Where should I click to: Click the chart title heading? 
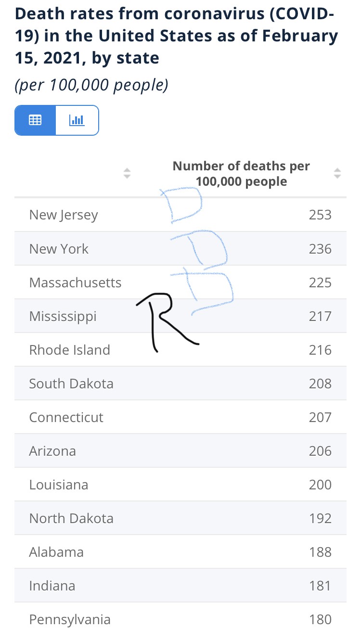(x=176, y=36)
